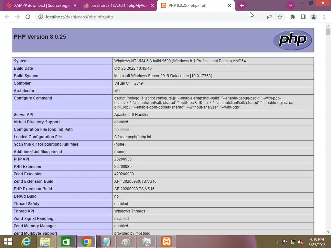Click the PHP logo image
The height and width of the screenshot is (248, 331).
pyautogui.click(x=292, y=40)
